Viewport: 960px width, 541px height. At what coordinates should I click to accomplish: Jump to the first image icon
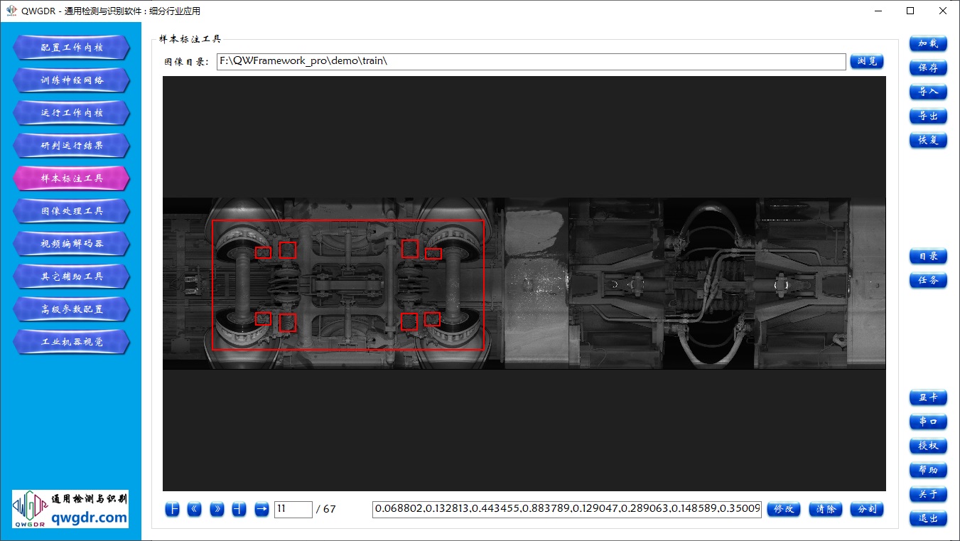click(172, 509)
